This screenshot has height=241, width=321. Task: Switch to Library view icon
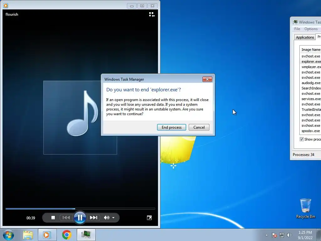point(152,14)
